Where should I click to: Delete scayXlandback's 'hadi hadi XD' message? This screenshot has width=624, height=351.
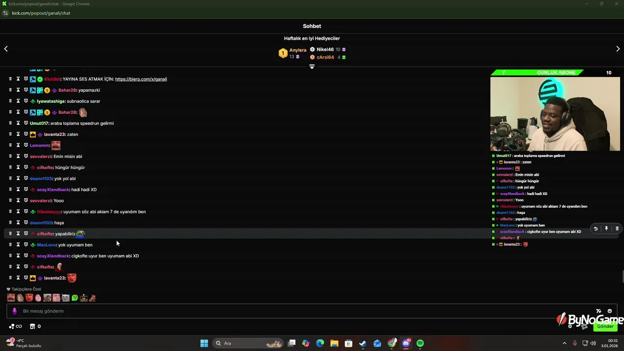click(x=10, y=190)
